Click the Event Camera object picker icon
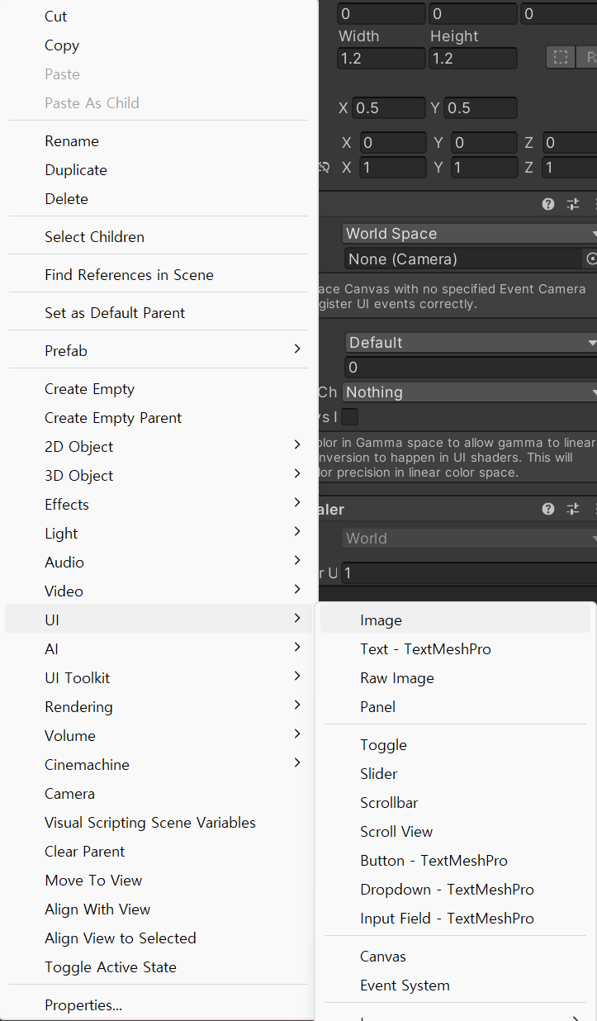 591,259
